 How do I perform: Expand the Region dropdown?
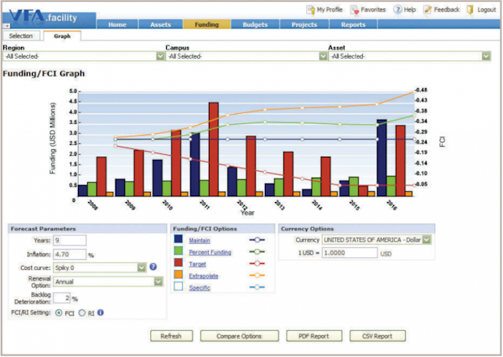[x=158, y=57]
